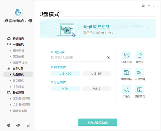Click the 制作U盘启动盘 button

point(98,122)
